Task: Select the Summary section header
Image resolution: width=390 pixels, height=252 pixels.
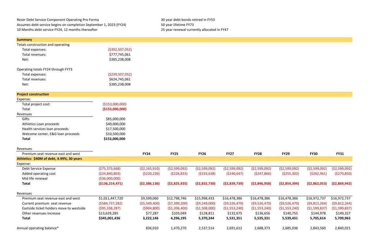Action: tap(24, 39)
